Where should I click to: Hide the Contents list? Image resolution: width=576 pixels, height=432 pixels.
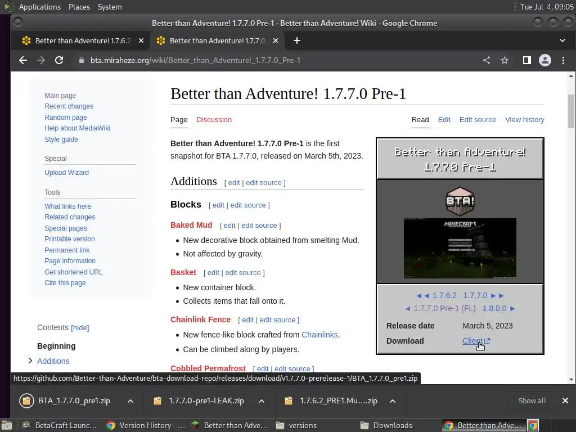pyautogui.click(x=80, y=328)
